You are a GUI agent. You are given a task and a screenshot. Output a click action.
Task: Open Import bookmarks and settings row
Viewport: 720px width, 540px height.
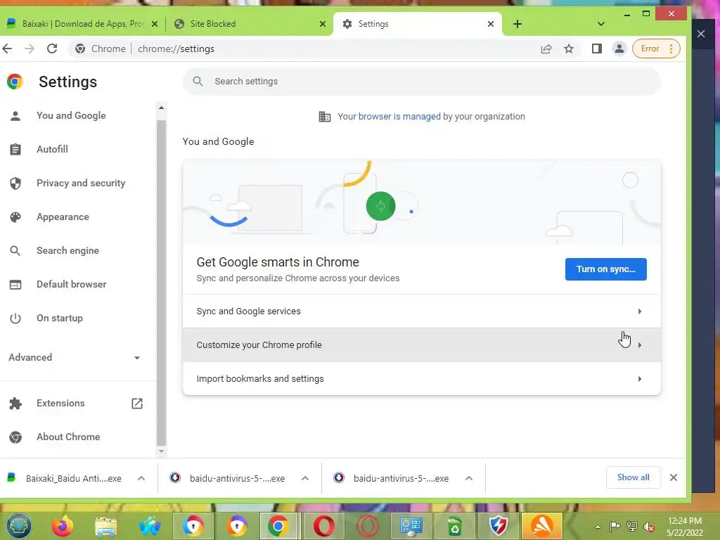pyautogui.click(x=422, y=379)
